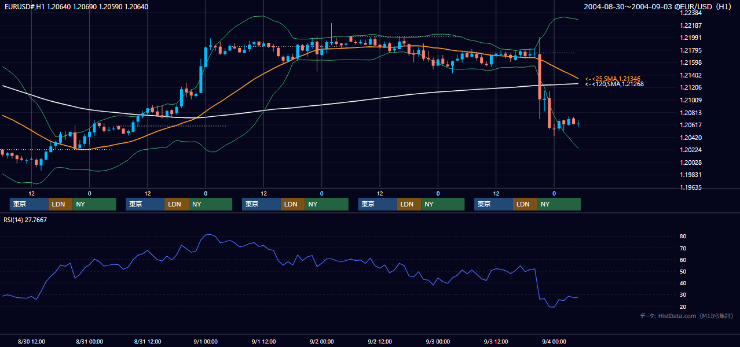
Task: Click RSI scale level 70
Action: pos(683,248)
